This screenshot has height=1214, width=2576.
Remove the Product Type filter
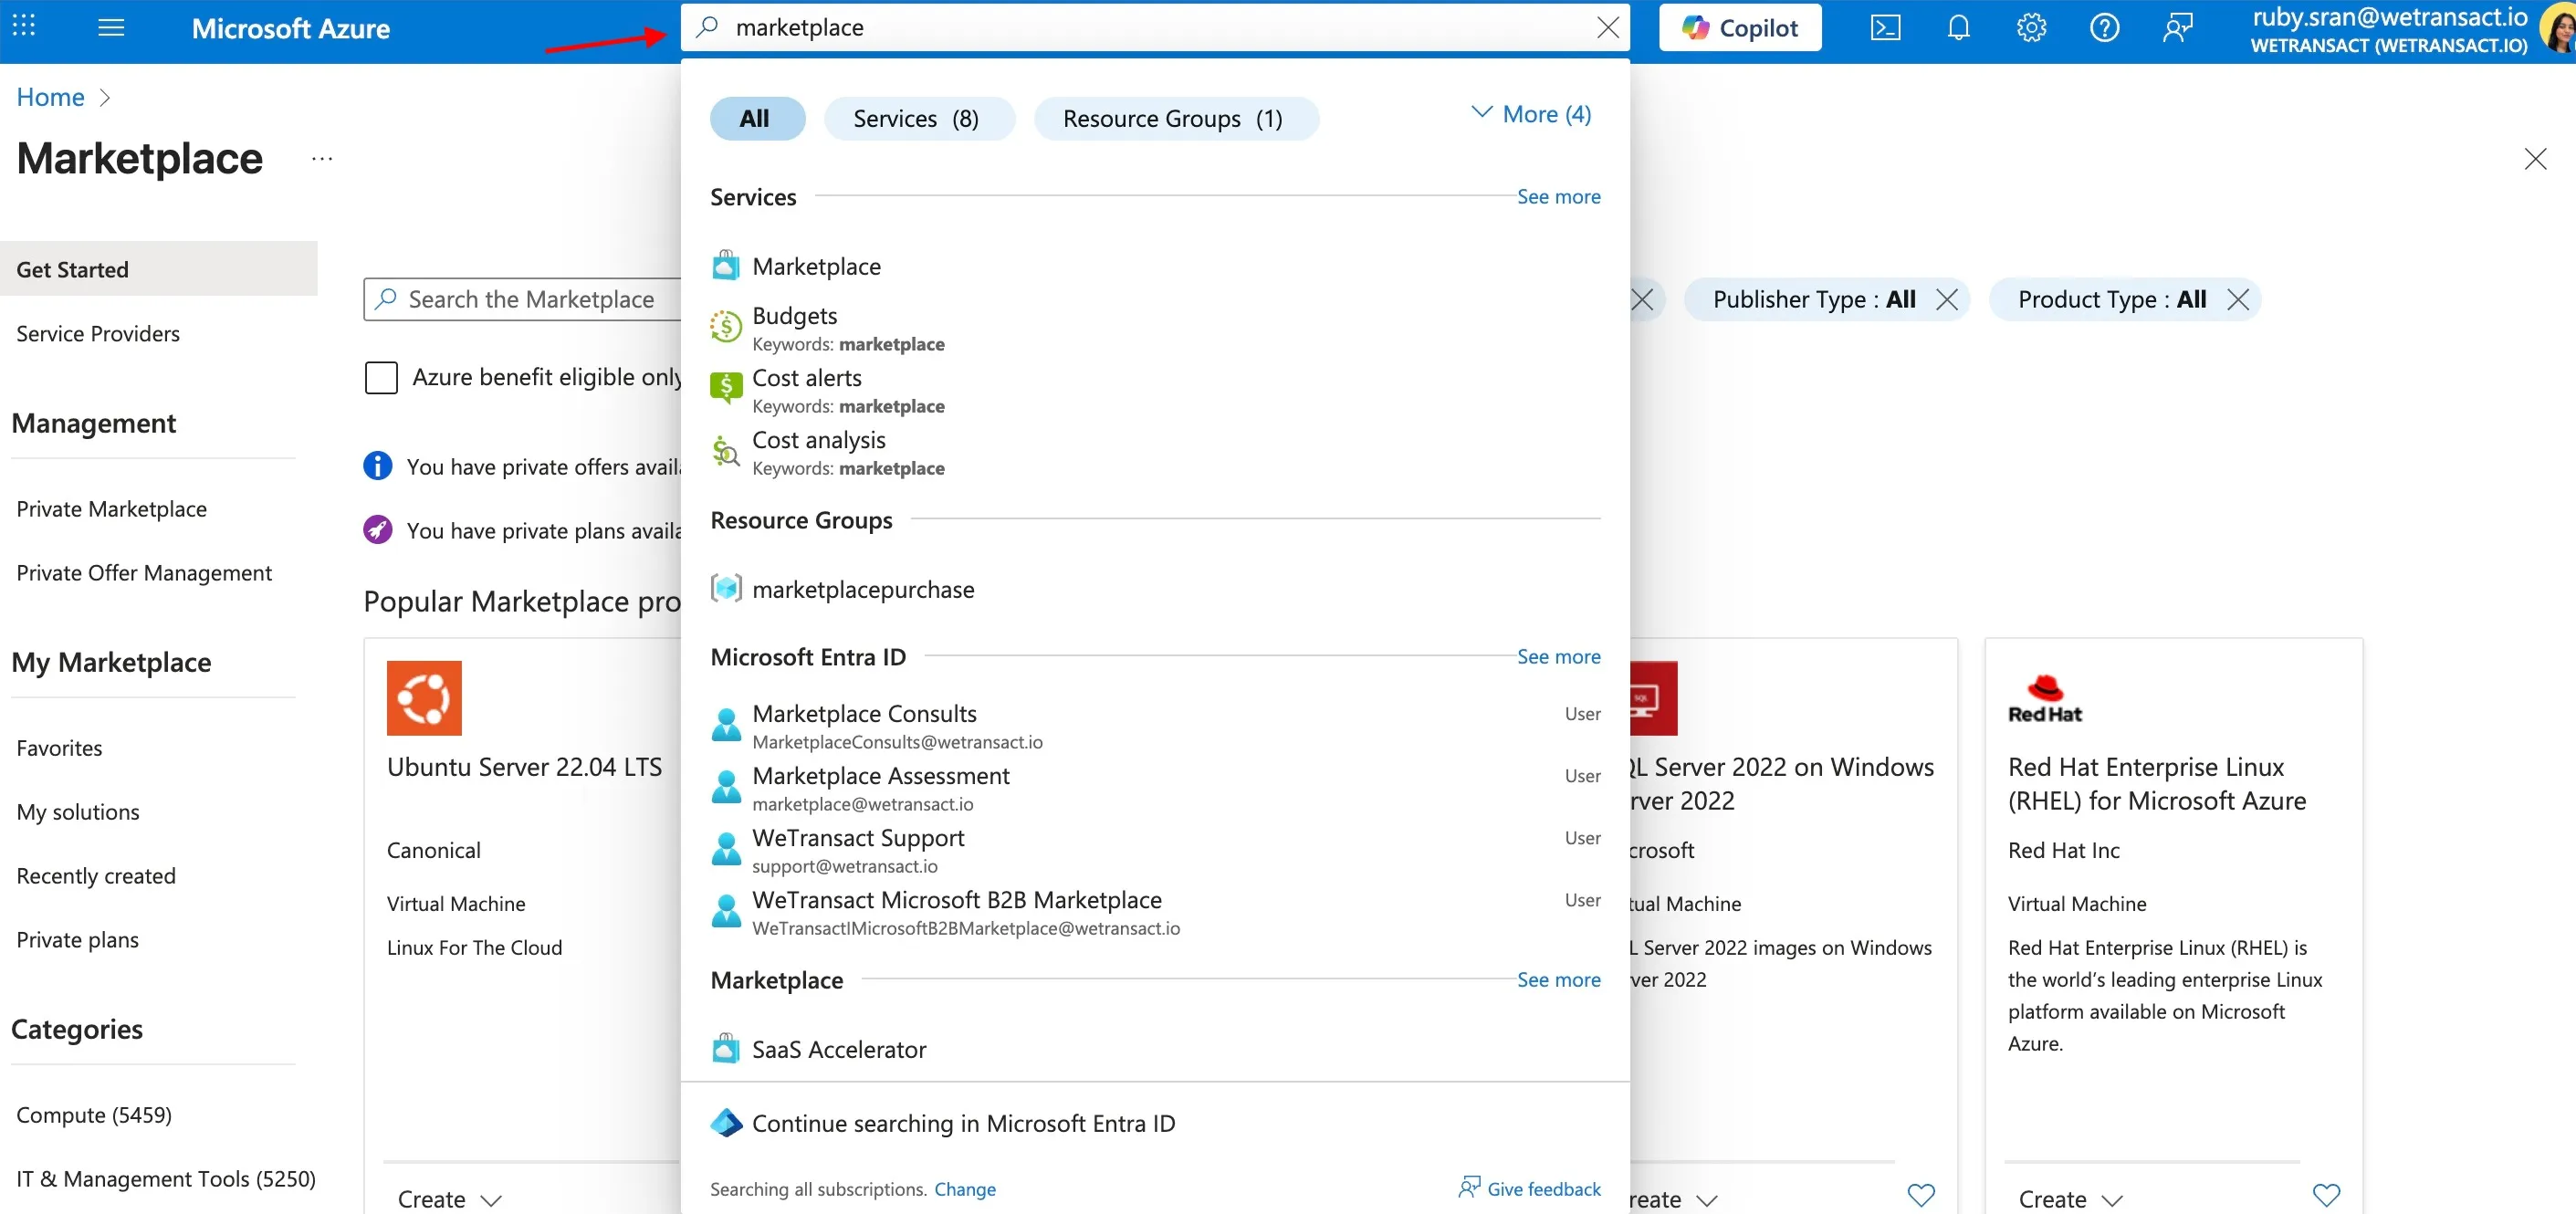[2238, 299]
